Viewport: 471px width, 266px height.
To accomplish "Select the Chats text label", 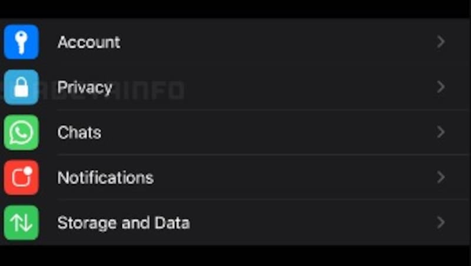I will 79,132.
